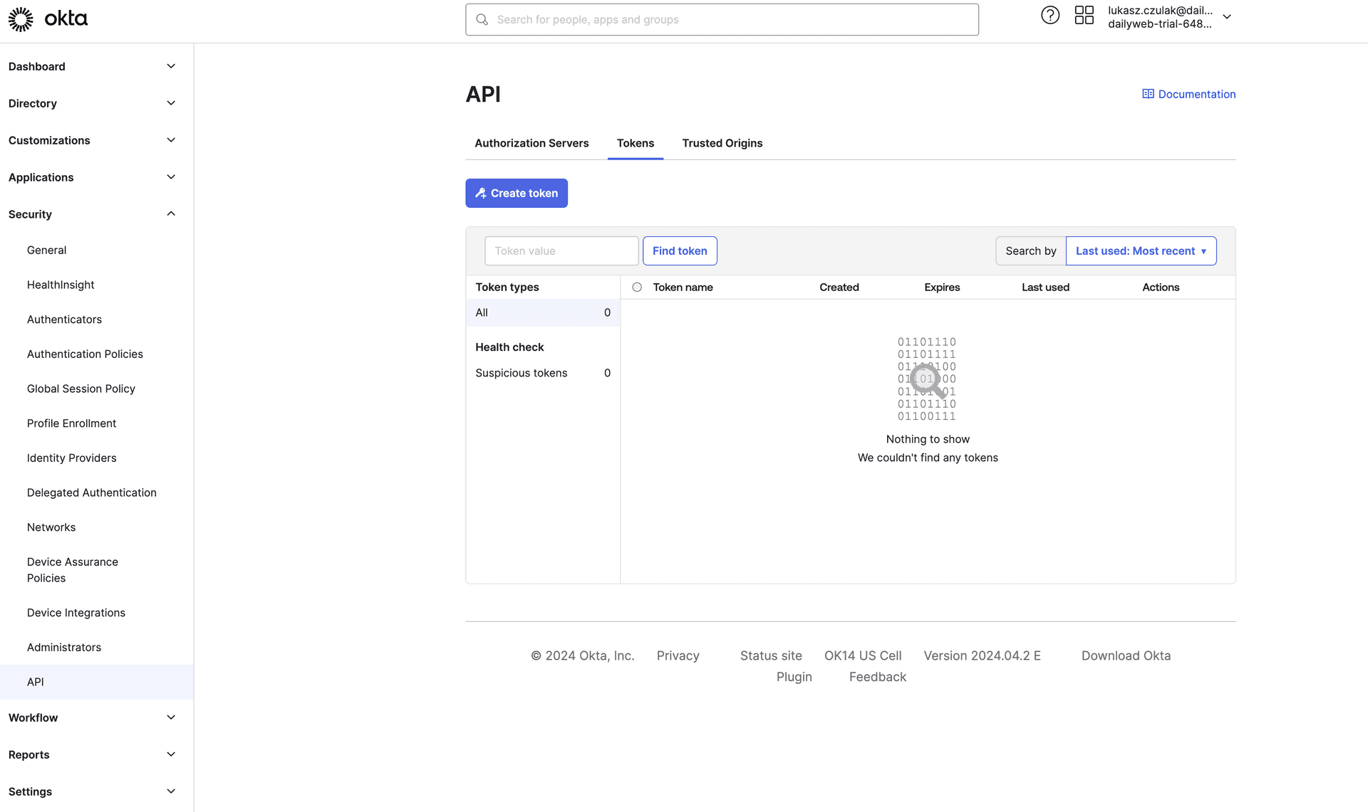Select the Trusted Origins tab
Image resolution: width=1368 pixels, height=812 pixels.
(722, 143)
